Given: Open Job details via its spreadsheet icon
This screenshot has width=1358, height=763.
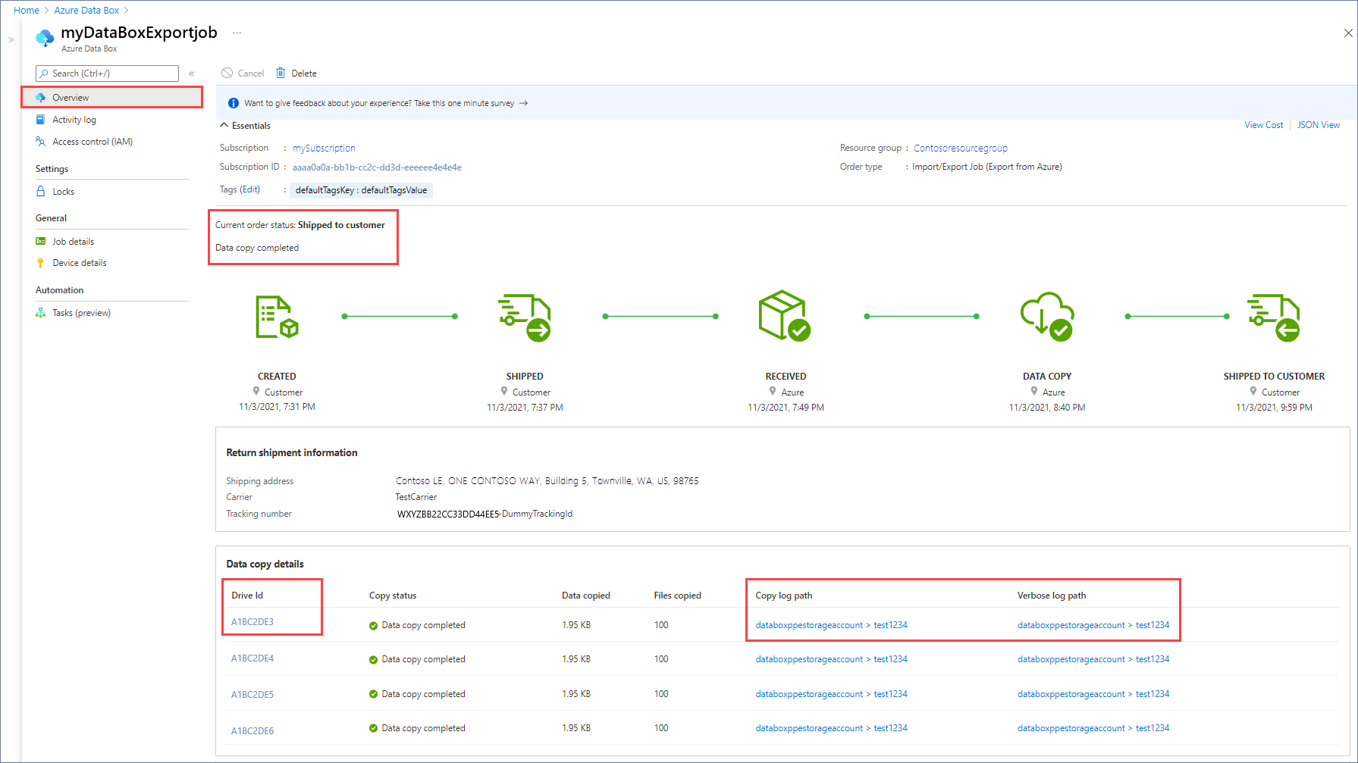Looking at the screenshot, I should tap(41, 241).
